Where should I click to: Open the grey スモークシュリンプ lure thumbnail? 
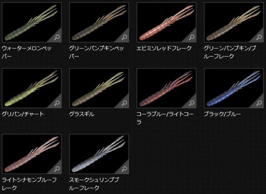coord(99,154)
